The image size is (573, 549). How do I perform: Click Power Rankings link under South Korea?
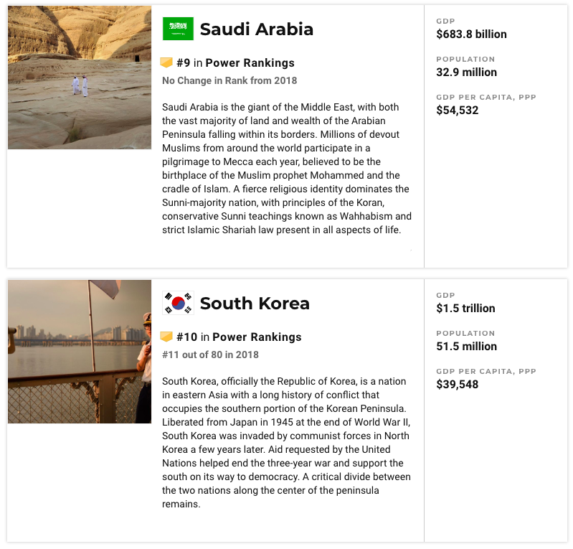coord(257,337)
